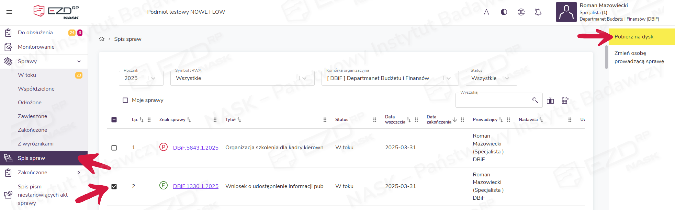Open Do obsłużenia in sidebar
The image size is (675, 210).
[x=35, y=33]
